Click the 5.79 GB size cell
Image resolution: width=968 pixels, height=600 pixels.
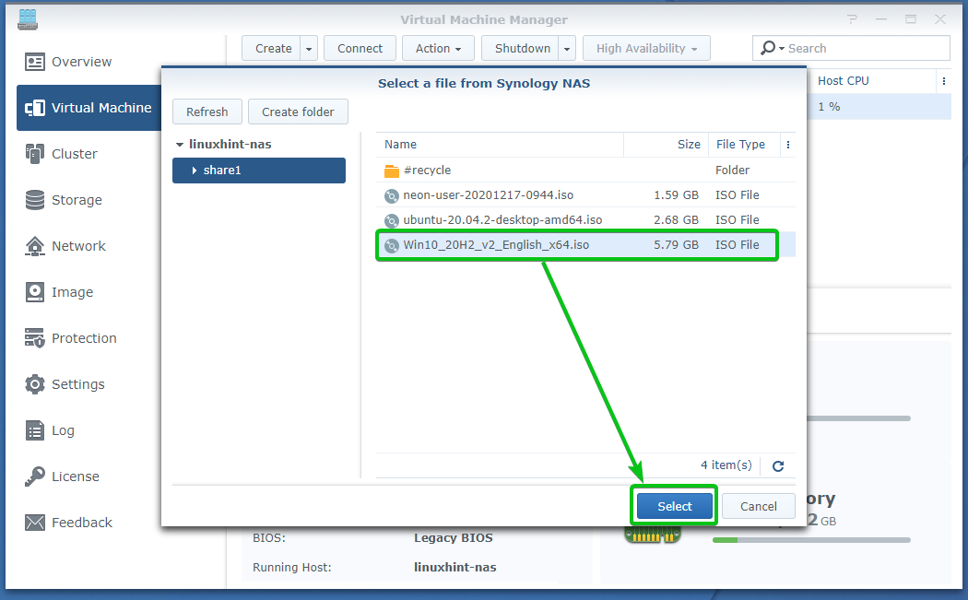[676, 245]
